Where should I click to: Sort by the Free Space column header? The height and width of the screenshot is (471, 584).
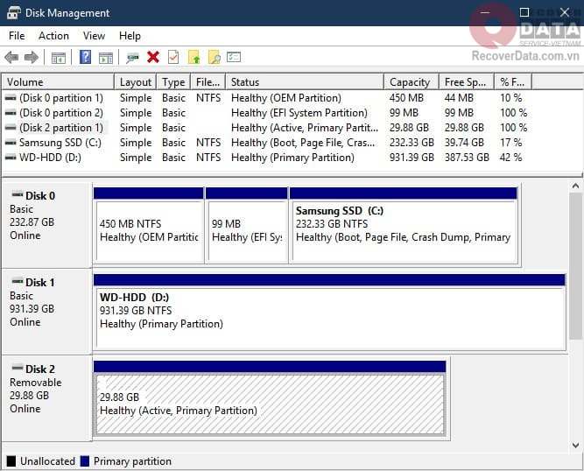(x=467, y=82)
